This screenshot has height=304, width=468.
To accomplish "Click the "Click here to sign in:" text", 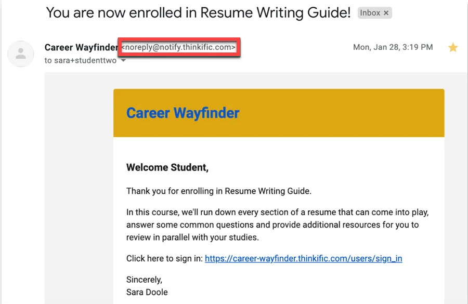I will (164, 258).
